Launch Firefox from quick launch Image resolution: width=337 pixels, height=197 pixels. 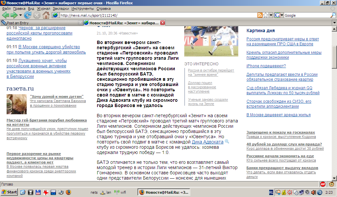(x=68, y=192)
